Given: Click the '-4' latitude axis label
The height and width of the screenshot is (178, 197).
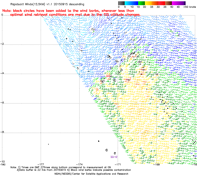Looking at the screenshot, I should click(x=2, y=73).
